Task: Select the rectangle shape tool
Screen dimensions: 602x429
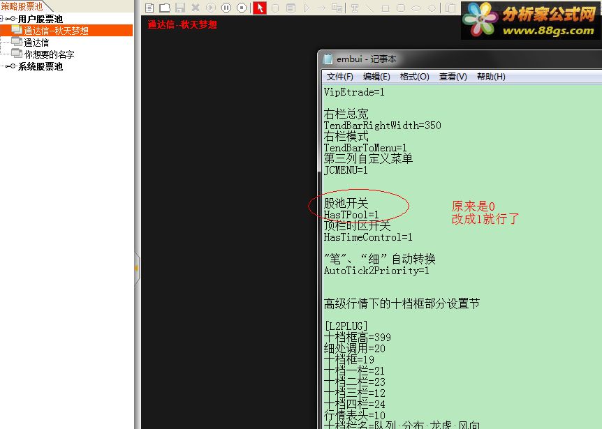Action: point(386,8)
